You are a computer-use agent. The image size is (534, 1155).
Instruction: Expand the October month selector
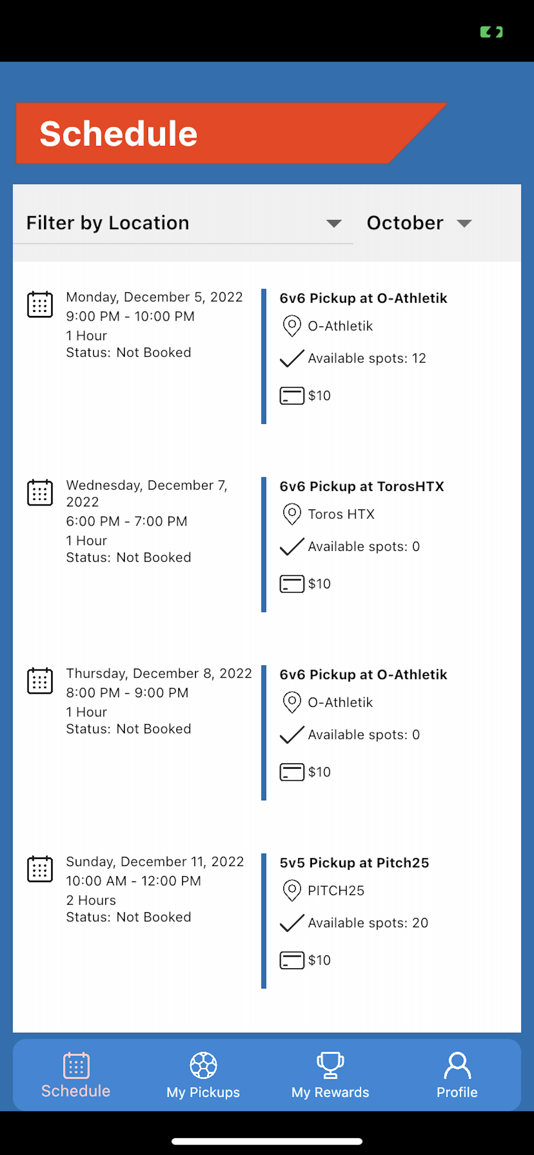coord(419,223)
